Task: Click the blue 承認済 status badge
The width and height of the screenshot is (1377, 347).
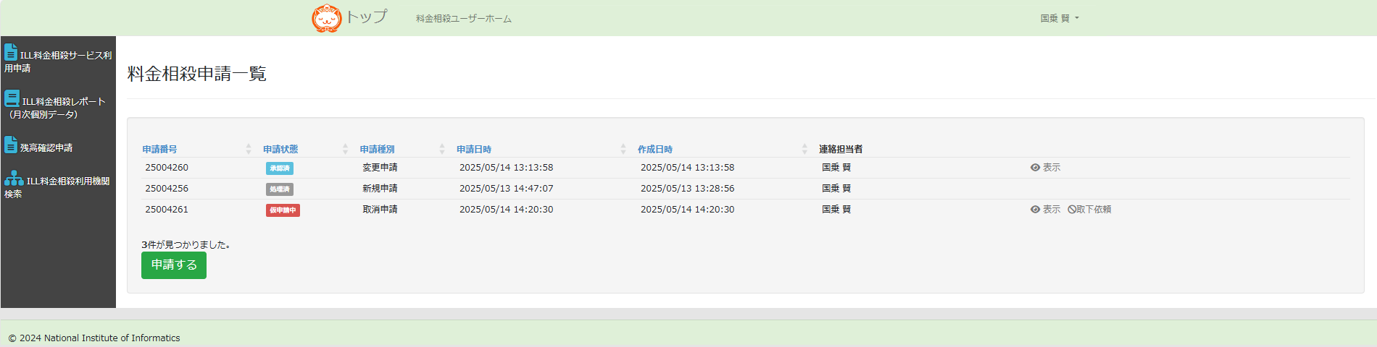Action: [x=280, y=168]
